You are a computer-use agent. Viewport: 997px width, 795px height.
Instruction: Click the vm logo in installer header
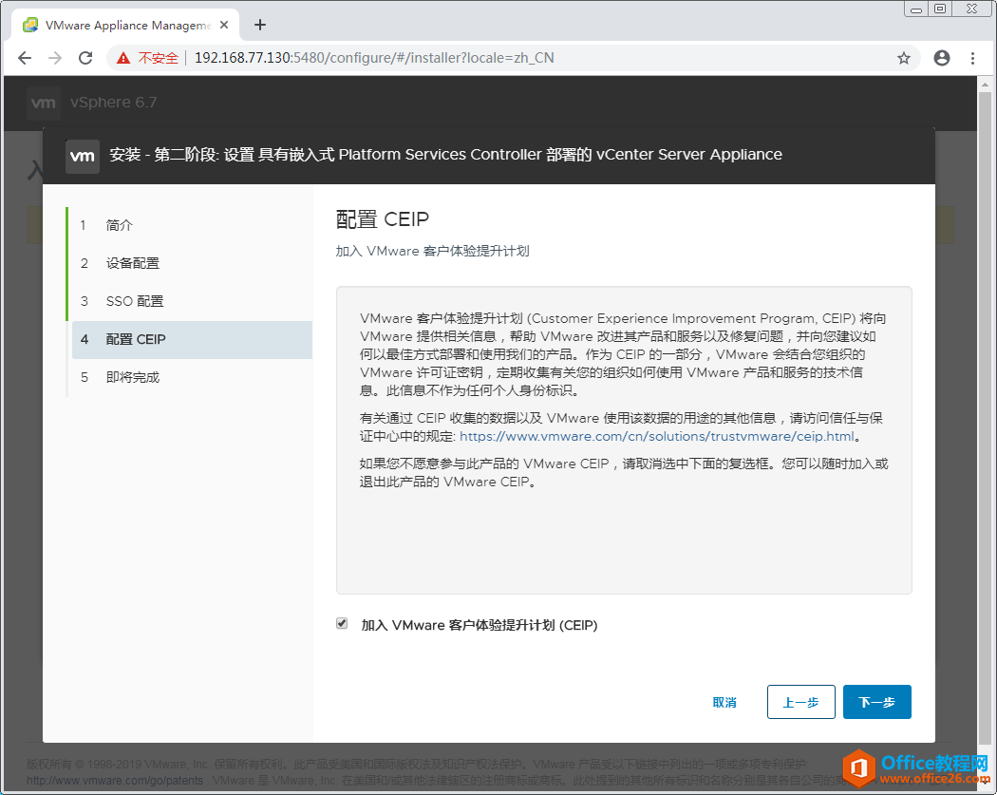pos(82,156)
